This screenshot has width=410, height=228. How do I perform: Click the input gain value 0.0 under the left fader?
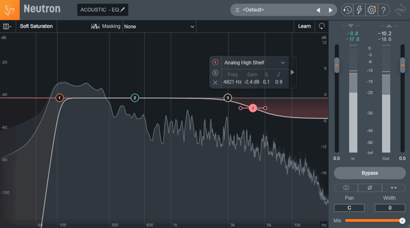(337, 158)
